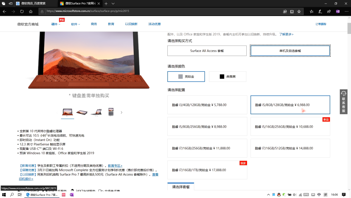Open the volume control tray icon
The width and height of the screenshot is (351, 198).
295,195
